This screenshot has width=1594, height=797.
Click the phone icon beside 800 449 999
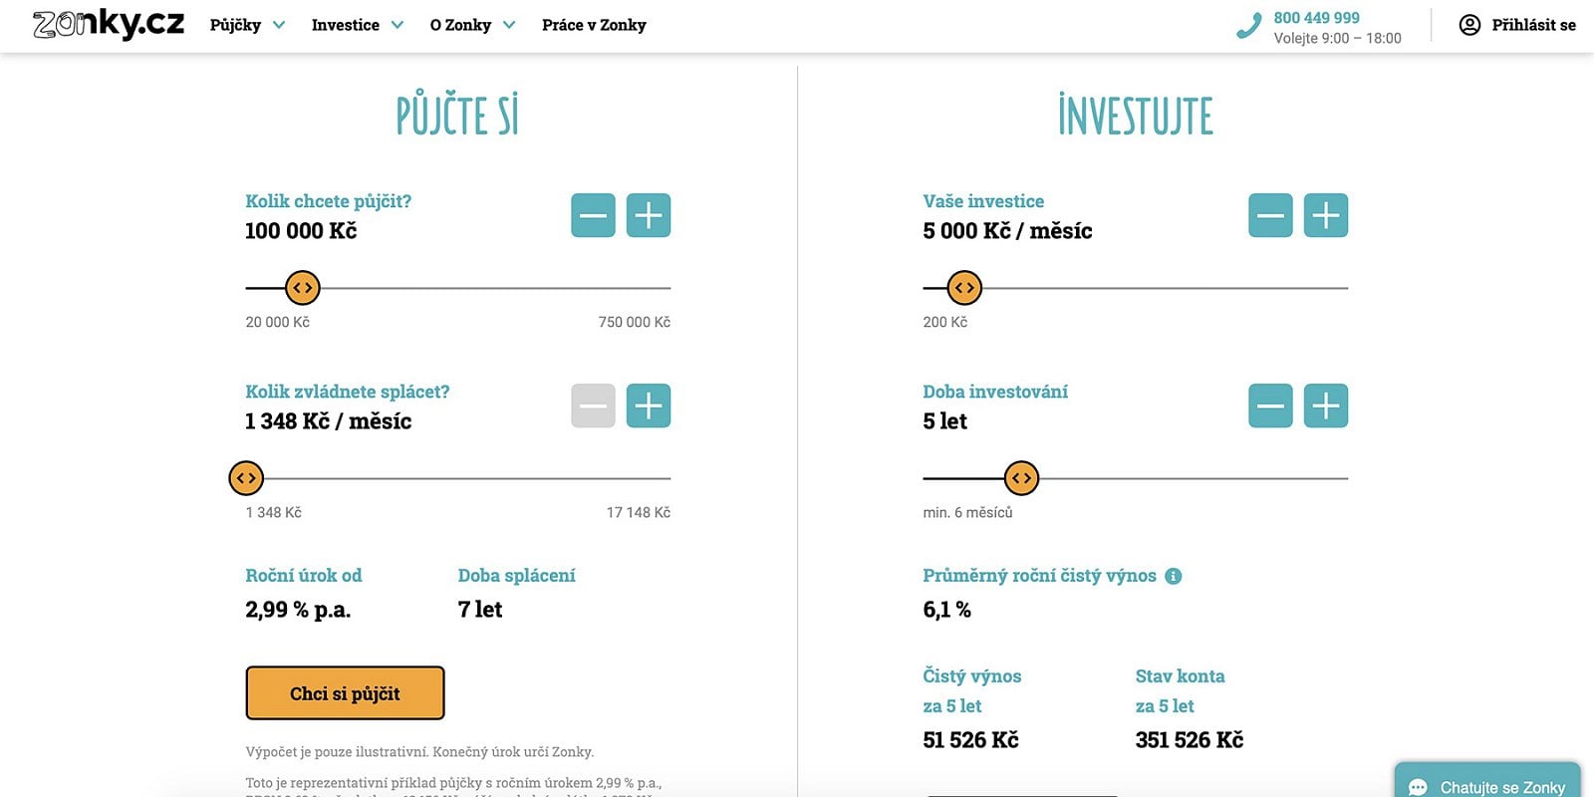(1248, 26)
